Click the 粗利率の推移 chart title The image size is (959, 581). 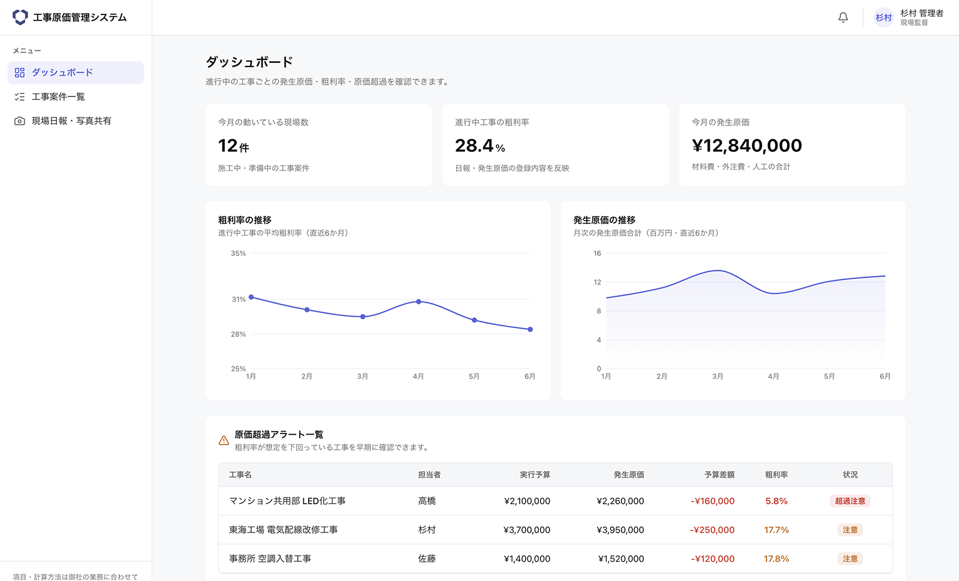[245, 220]
